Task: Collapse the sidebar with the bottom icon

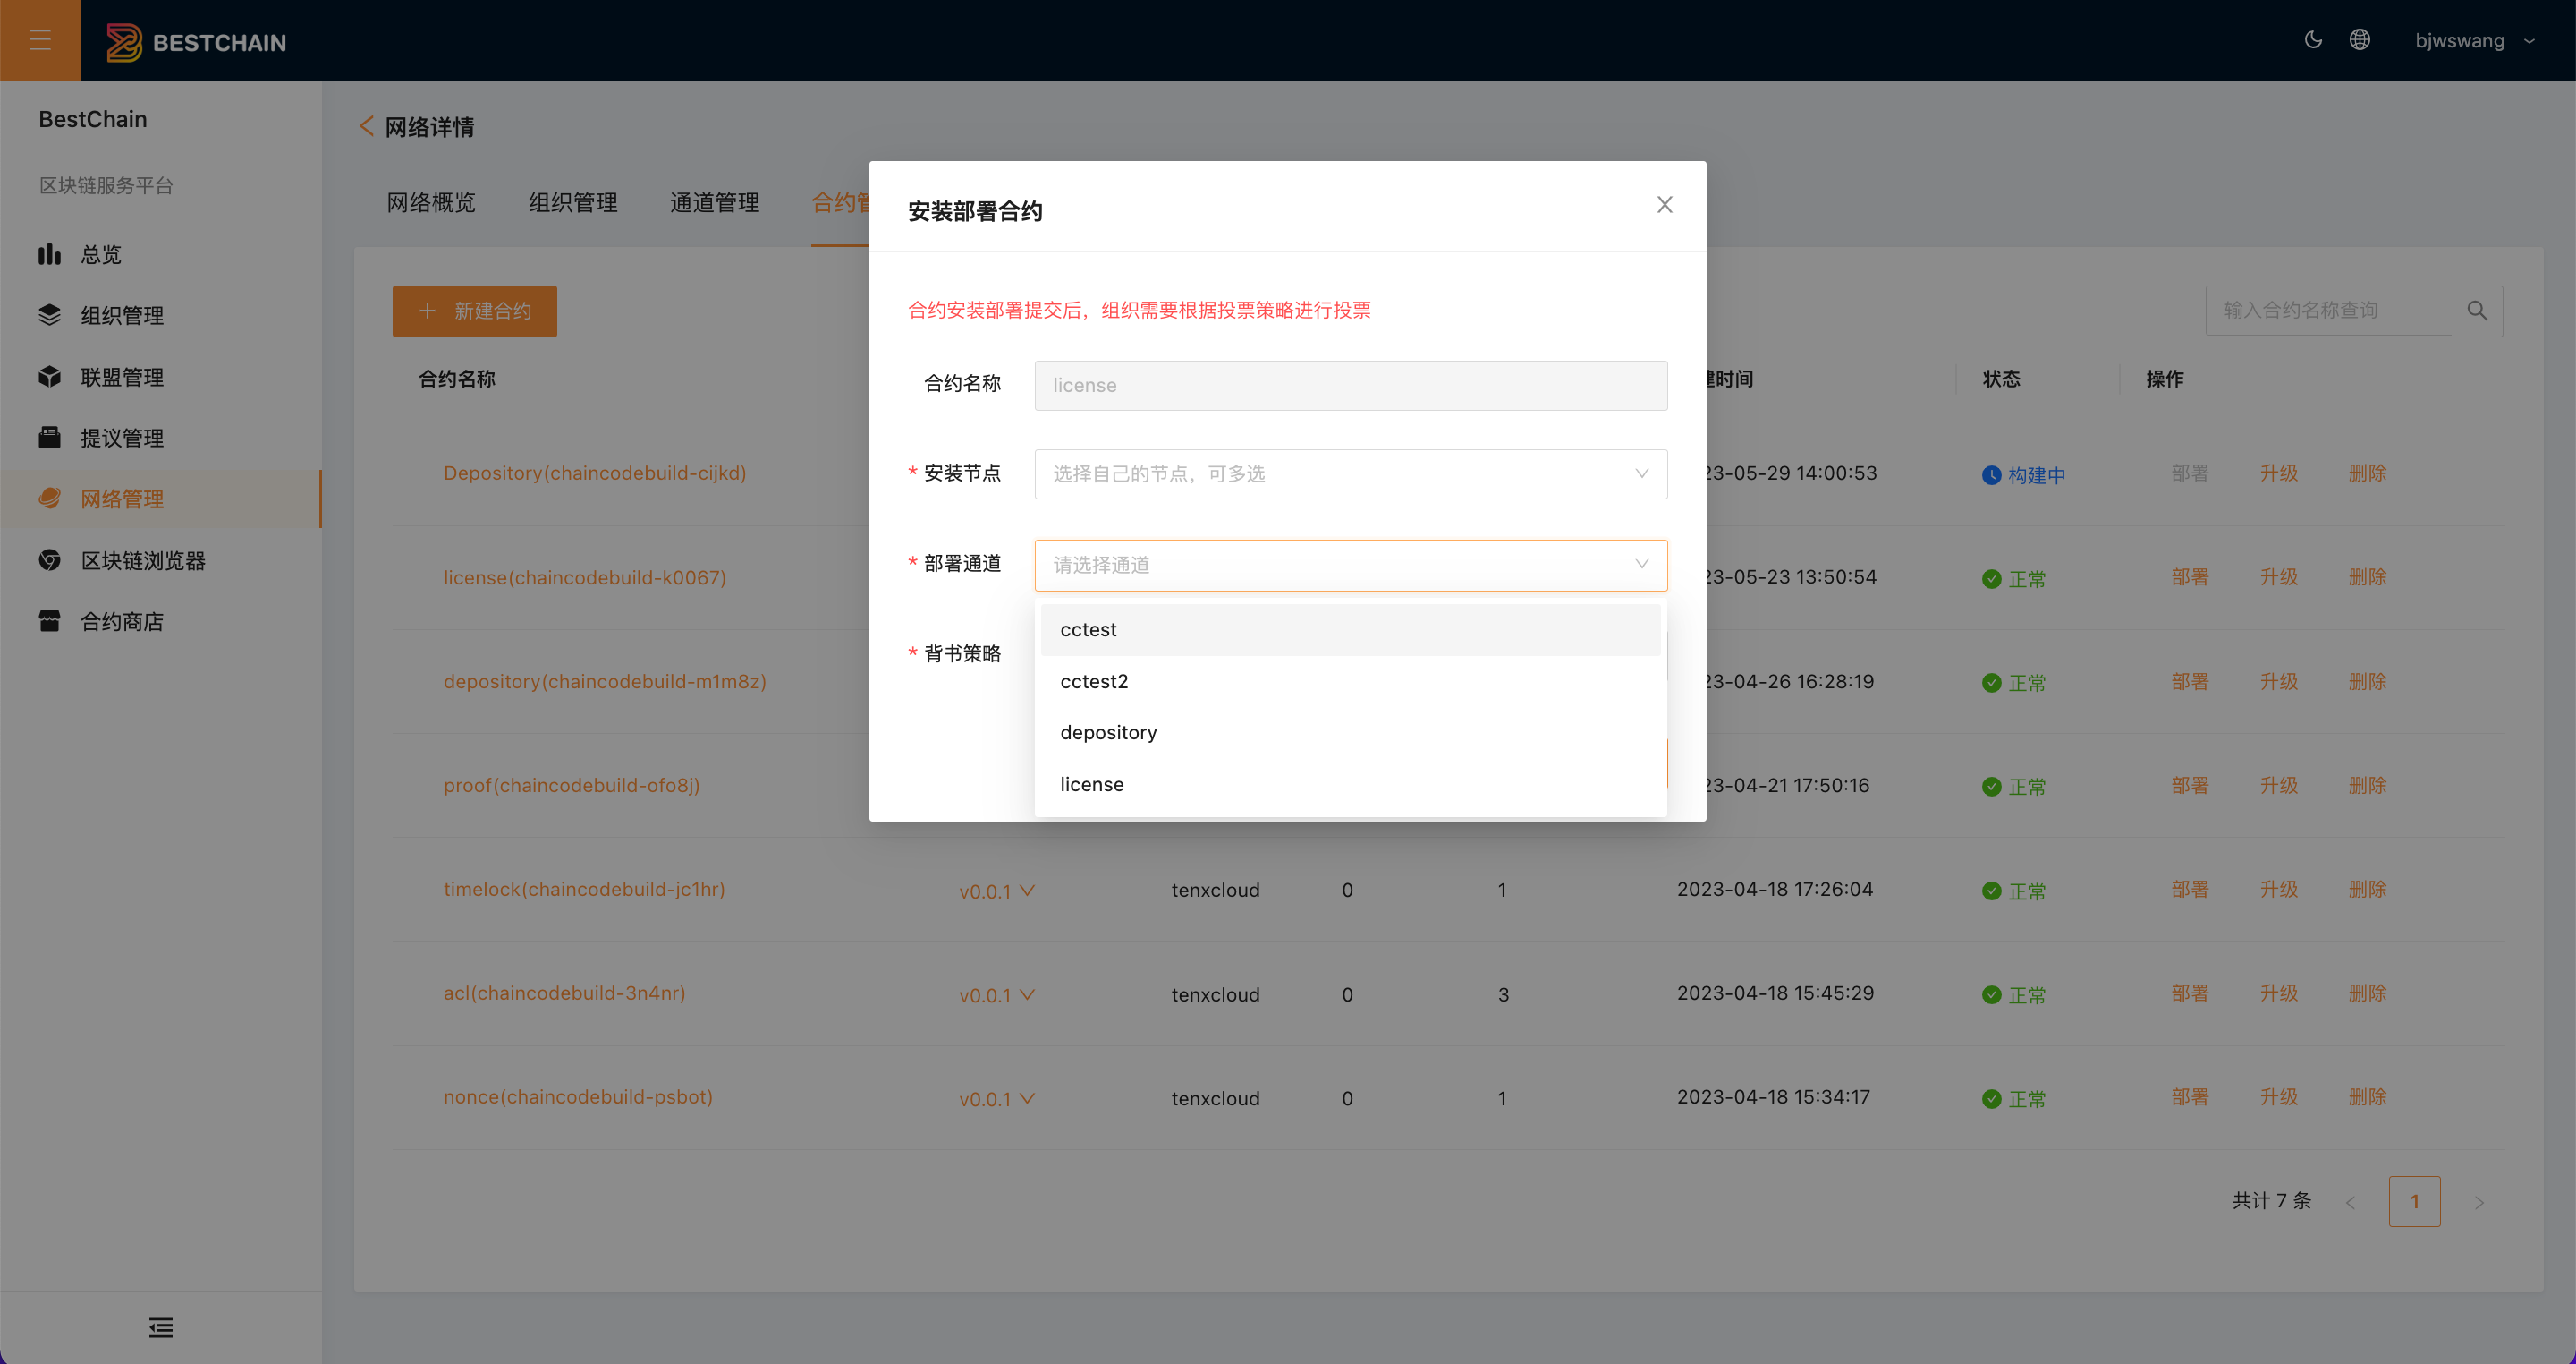Action: pyautogui.click(x=161, y=1328)
